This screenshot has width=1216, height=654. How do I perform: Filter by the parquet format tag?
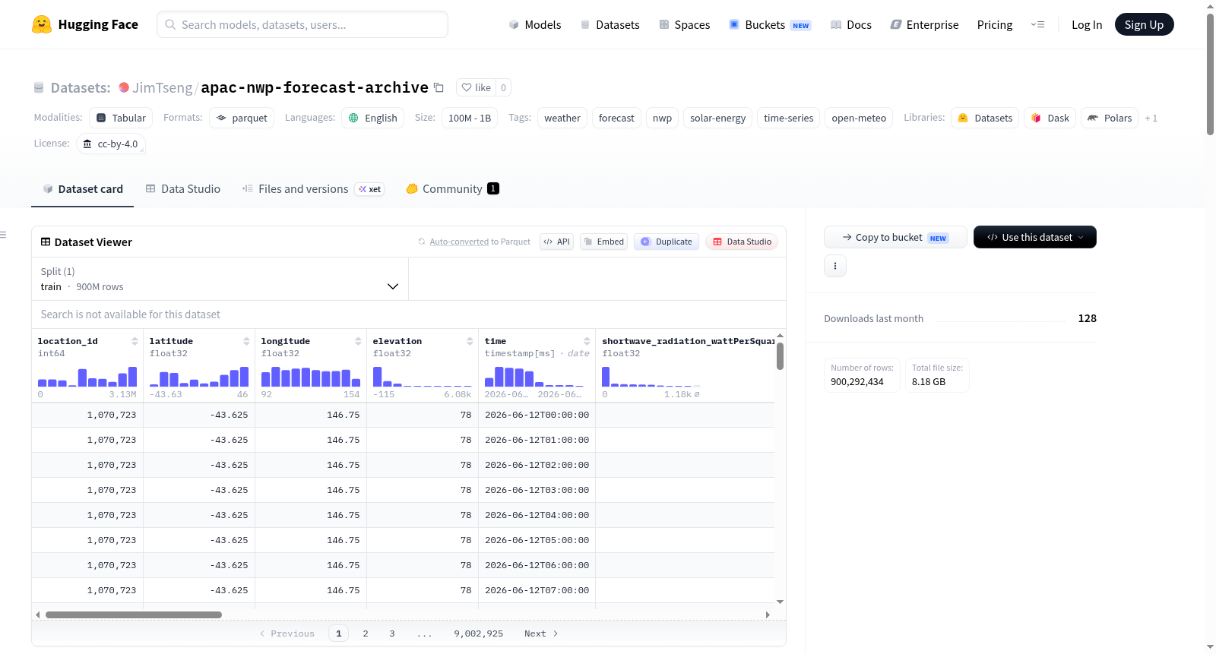point(242,118)
